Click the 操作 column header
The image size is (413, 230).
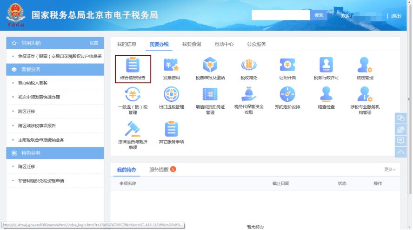click(x=378, y=184)
